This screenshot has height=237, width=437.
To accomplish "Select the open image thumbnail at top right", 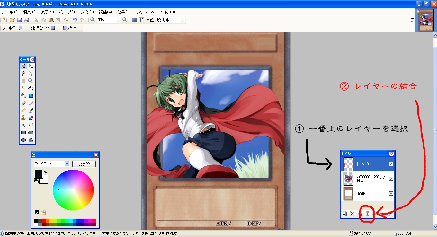I will pyautogui.click(x=426, y=21).
